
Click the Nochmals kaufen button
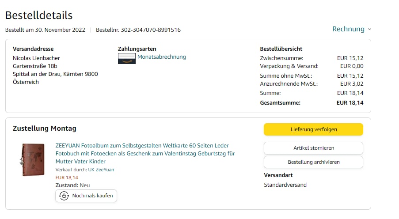click(86, 196)
